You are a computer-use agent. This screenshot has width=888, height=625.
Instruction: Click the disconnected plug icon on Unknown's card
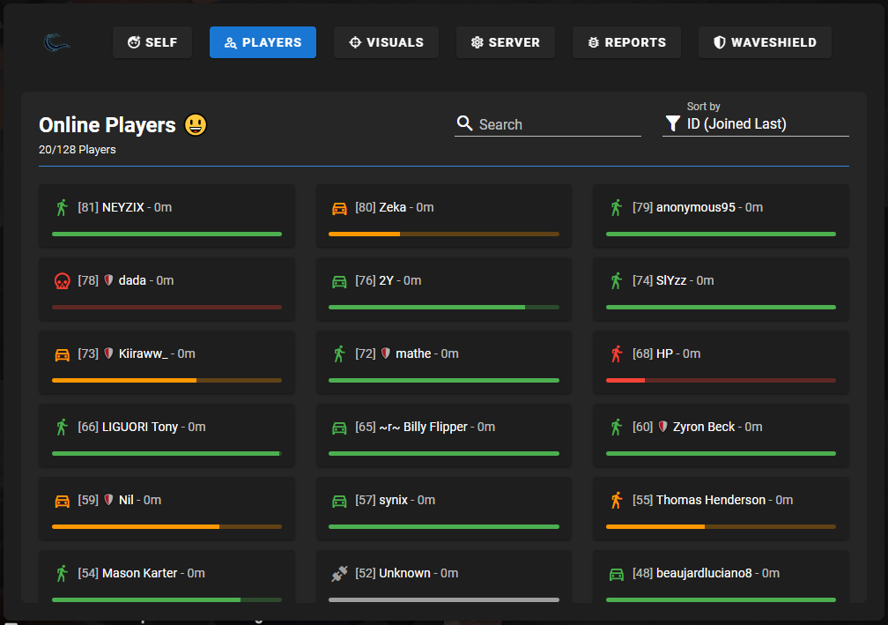tap(338, 573)
